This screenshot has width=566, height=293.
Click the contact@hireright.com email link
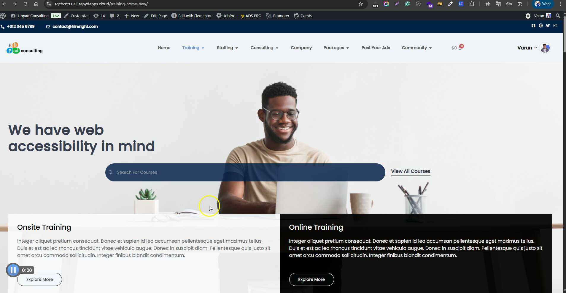[72, 26]
